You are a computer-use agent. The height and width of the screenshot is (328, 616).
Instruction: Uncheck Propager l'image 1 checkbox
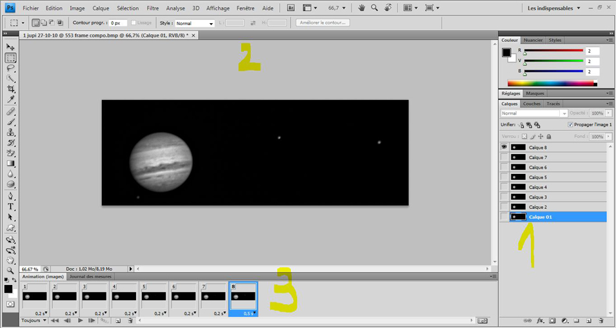click(570, 124)
